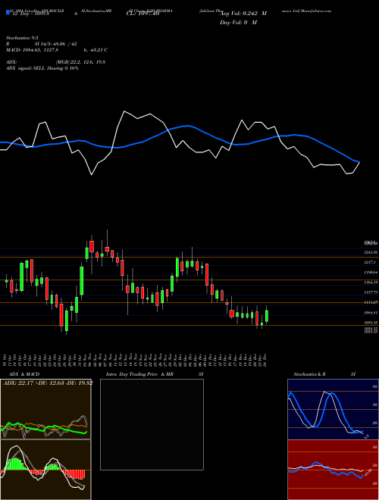Click the empty Intra Day Trading Price box
Viewport: 379px width, 500px height.
click(x=152, y=424)
